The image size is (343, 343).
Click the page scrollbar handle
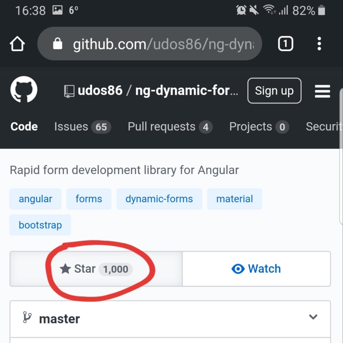(x=341, y=156)
